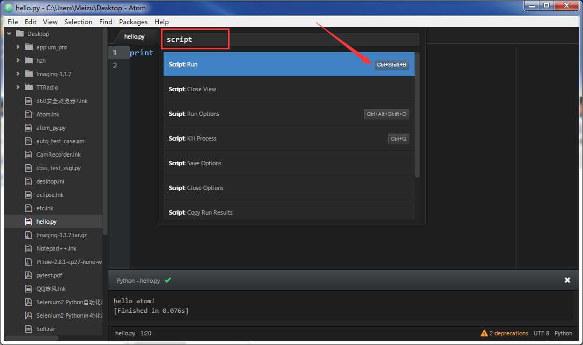Click PDF icon next to pytest.pdf
Image resolution: width=583 pixels, height=345 pixels.
point(28,275)
